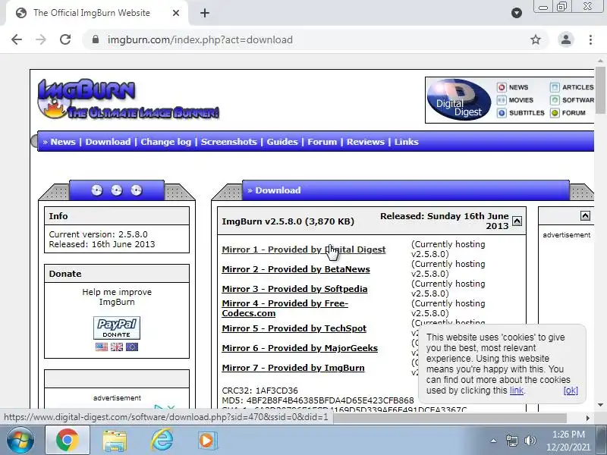Screen dimensions: 607x455
Task: Open the Links nav item
Action: tap(407, 142)
